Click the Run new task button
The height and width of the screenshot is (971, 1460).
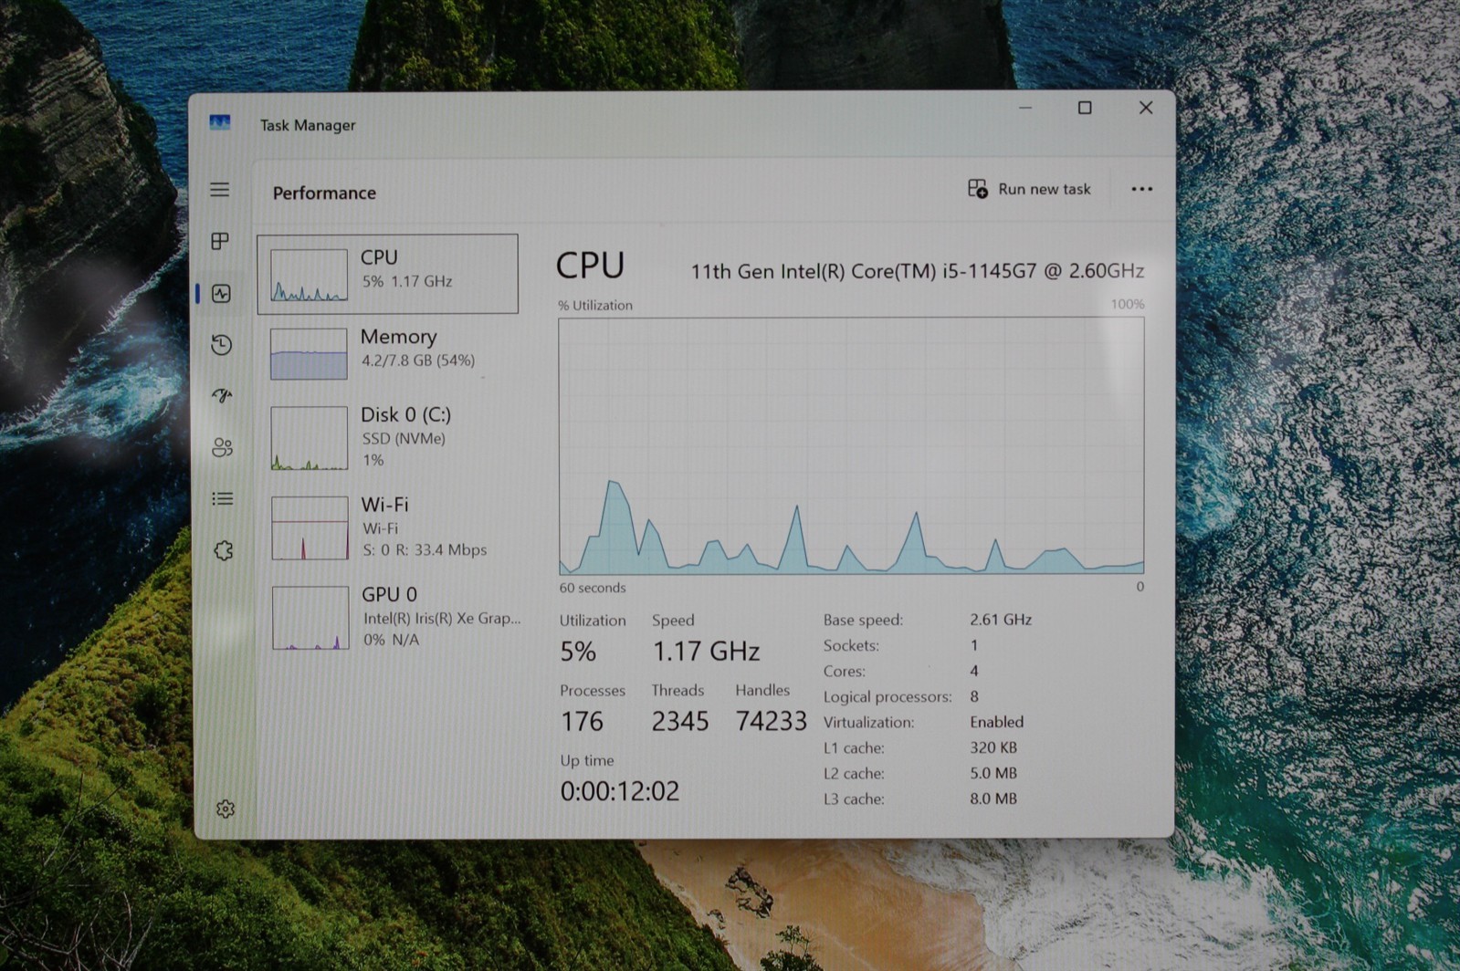pyautogui.click(x=1029, y=189)
